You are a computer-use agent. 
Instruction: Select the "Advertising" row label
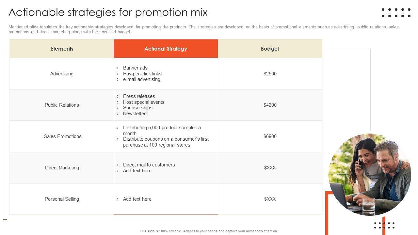coord(62,74)
